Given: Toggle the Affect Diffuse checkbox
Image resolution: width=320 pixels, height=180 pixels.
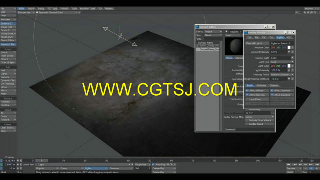Looking at the screenshot, I should (247, 90).
